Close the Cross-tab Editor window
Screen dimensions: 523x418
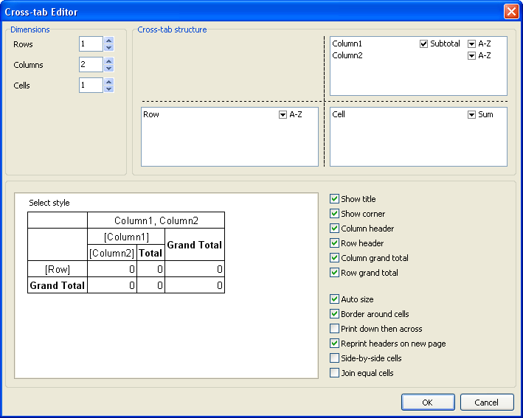click(x=510, y=12)
